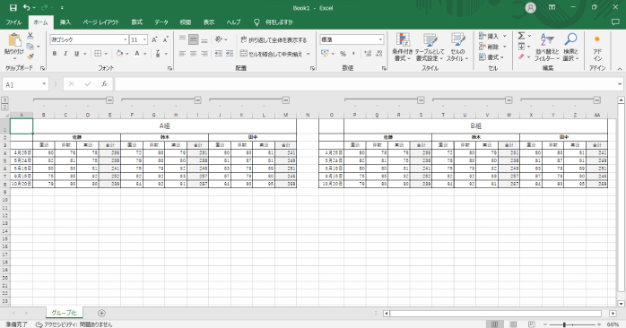Click the percent style icon
This screenshot has height=328, width=626.
[x=343, y=54]
